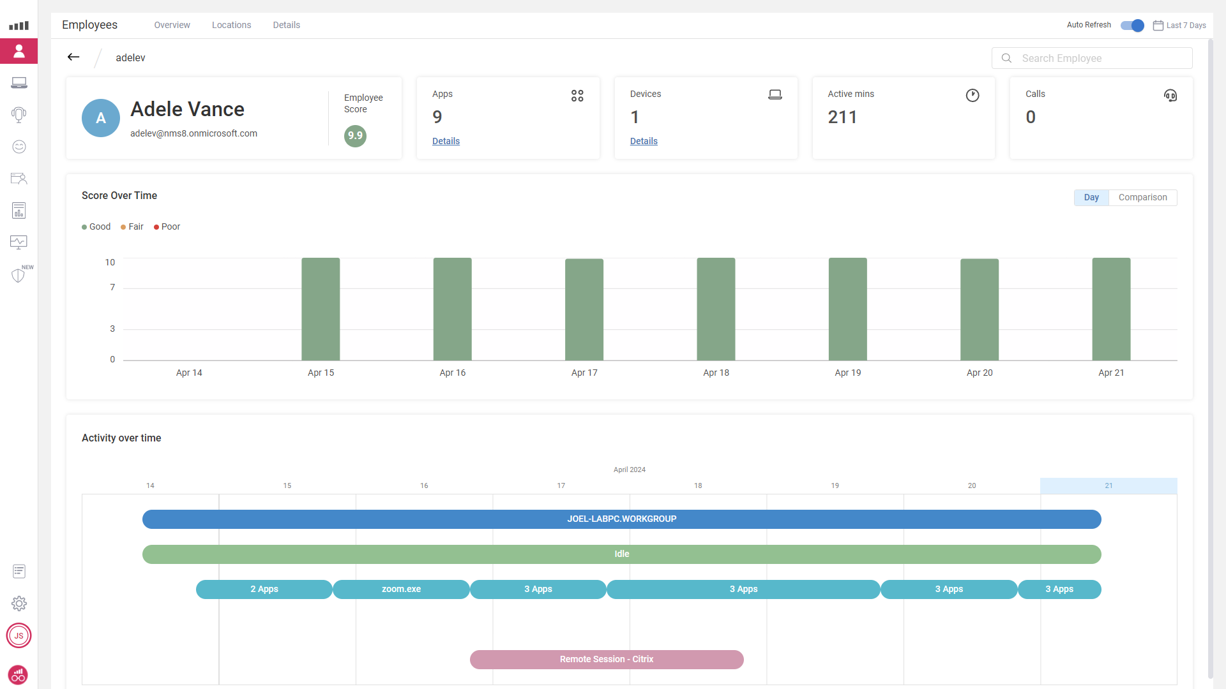Open the monitoring pulse icon in sidebar
The height and width of the screenshot is (689, 1226).
point(19,242)
